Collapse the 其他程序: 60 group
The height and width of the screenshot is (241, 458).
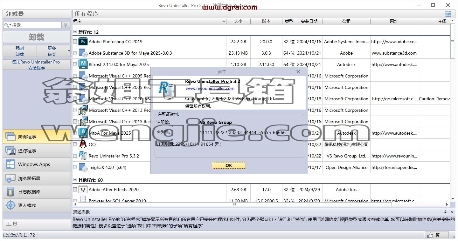pyautogui.click(x=75, y=180)
